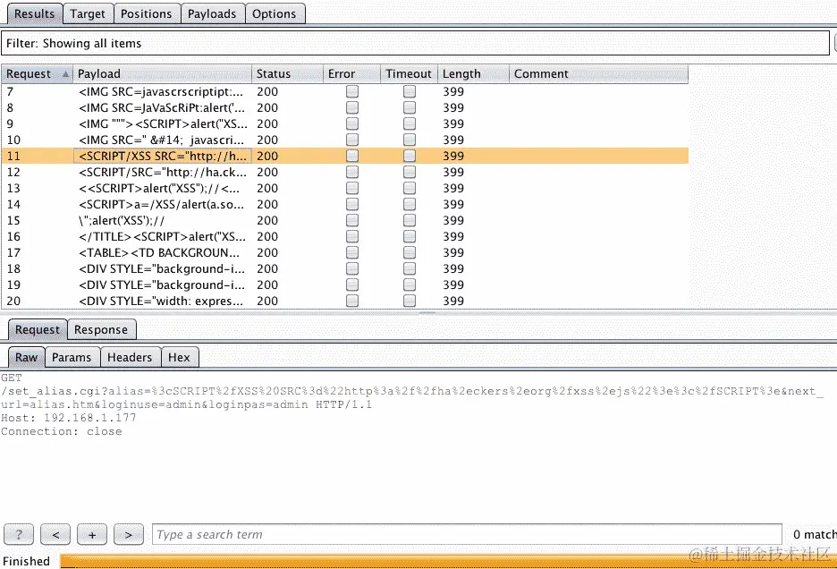Image resolution: width=837 pixels, height=569 pixels.
Task: Select request 14 a=/XSS/ payload row
Action: point(345,204)
